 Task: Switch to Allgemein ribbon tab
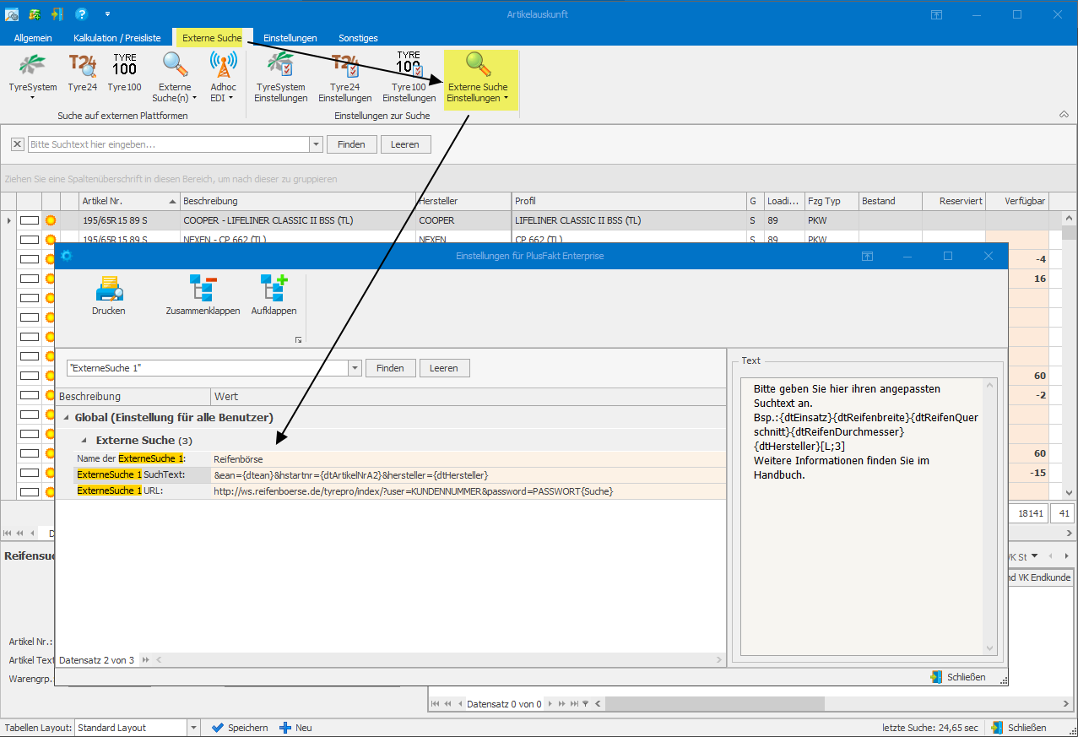33,38
